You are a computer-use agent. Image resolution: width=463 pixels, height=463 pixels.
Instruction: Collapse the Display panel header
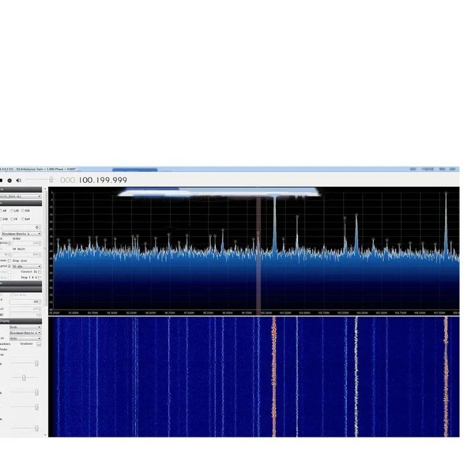tap(21, 321)
